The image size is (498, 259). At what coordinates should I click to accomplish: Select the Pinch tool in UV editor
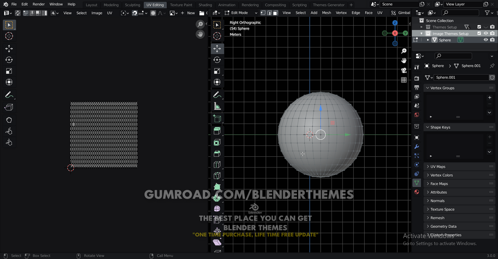(9, 142)
